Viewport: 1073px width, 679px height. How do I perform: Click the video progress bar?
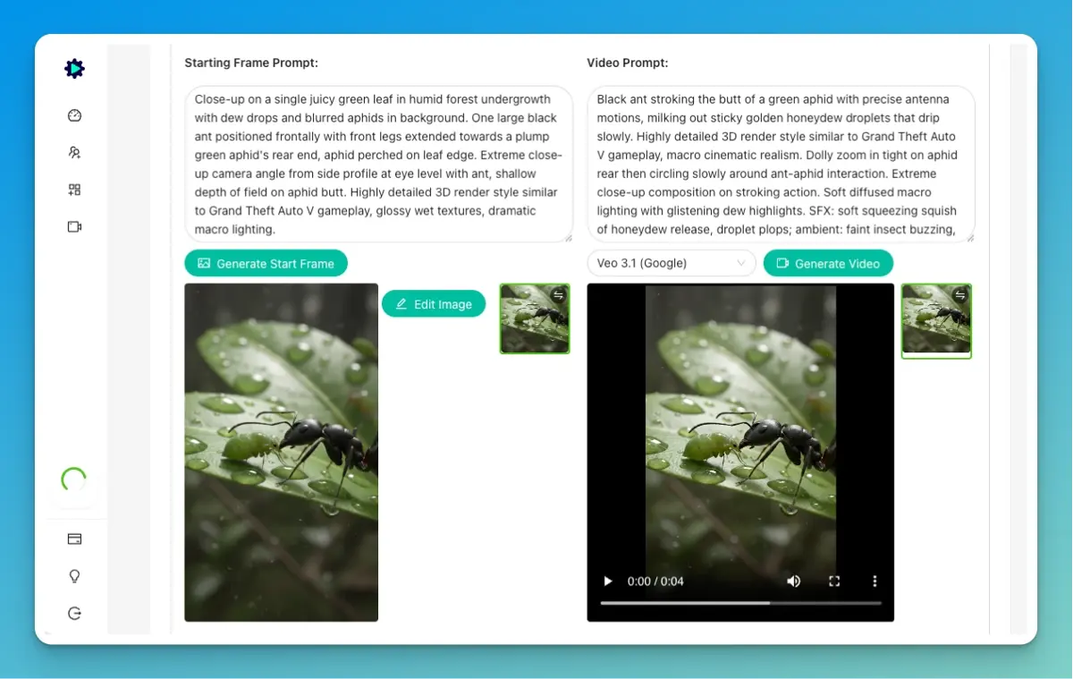[x=740, y=603]
